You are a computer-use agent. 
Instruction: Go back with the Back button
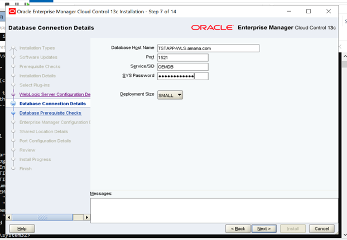pos(237,228)
